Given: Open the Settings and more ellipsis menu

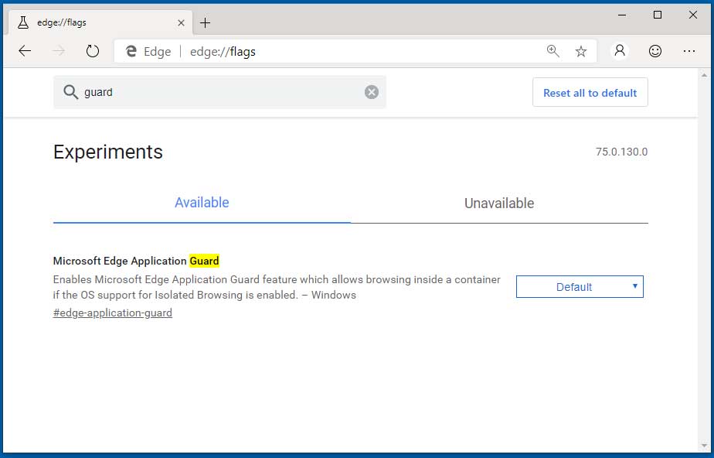Looking at the screenshot, I should pyautogui.click(x=689, y=51).
